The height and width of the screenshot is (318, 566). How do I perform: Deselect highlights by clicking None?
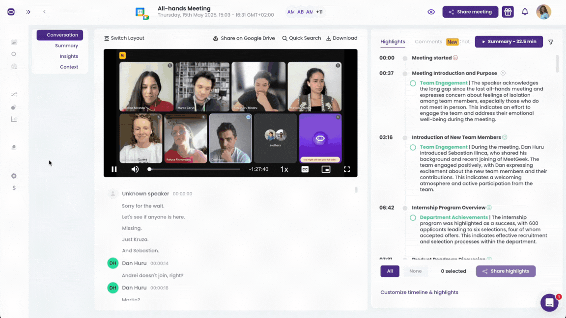415,271
